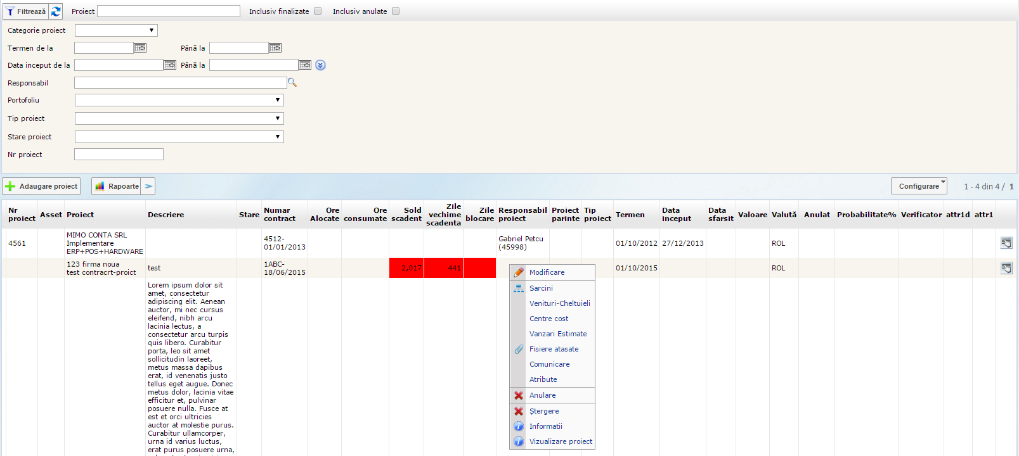The width and height of the screenshot is (1019, 456).
Task: Click the refresh icon beside Filtrează
Action: [56, 11]
